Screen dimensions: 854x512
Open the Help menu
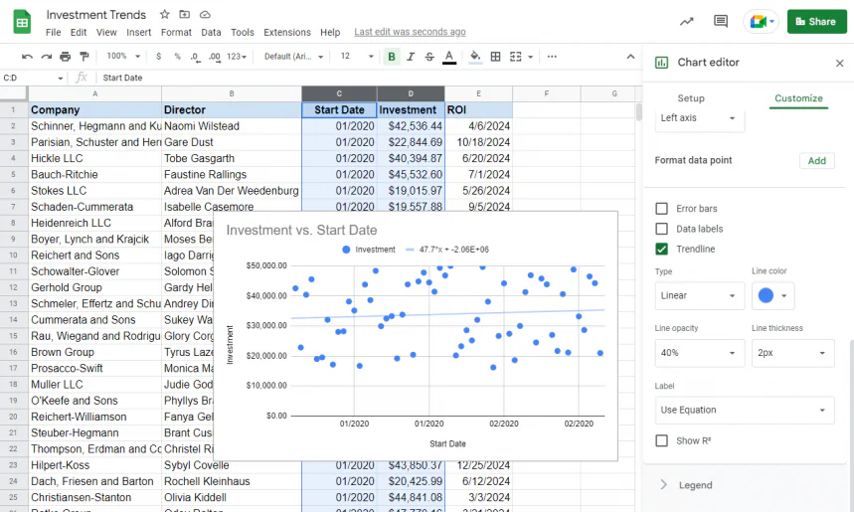click(x=330, y=32)
